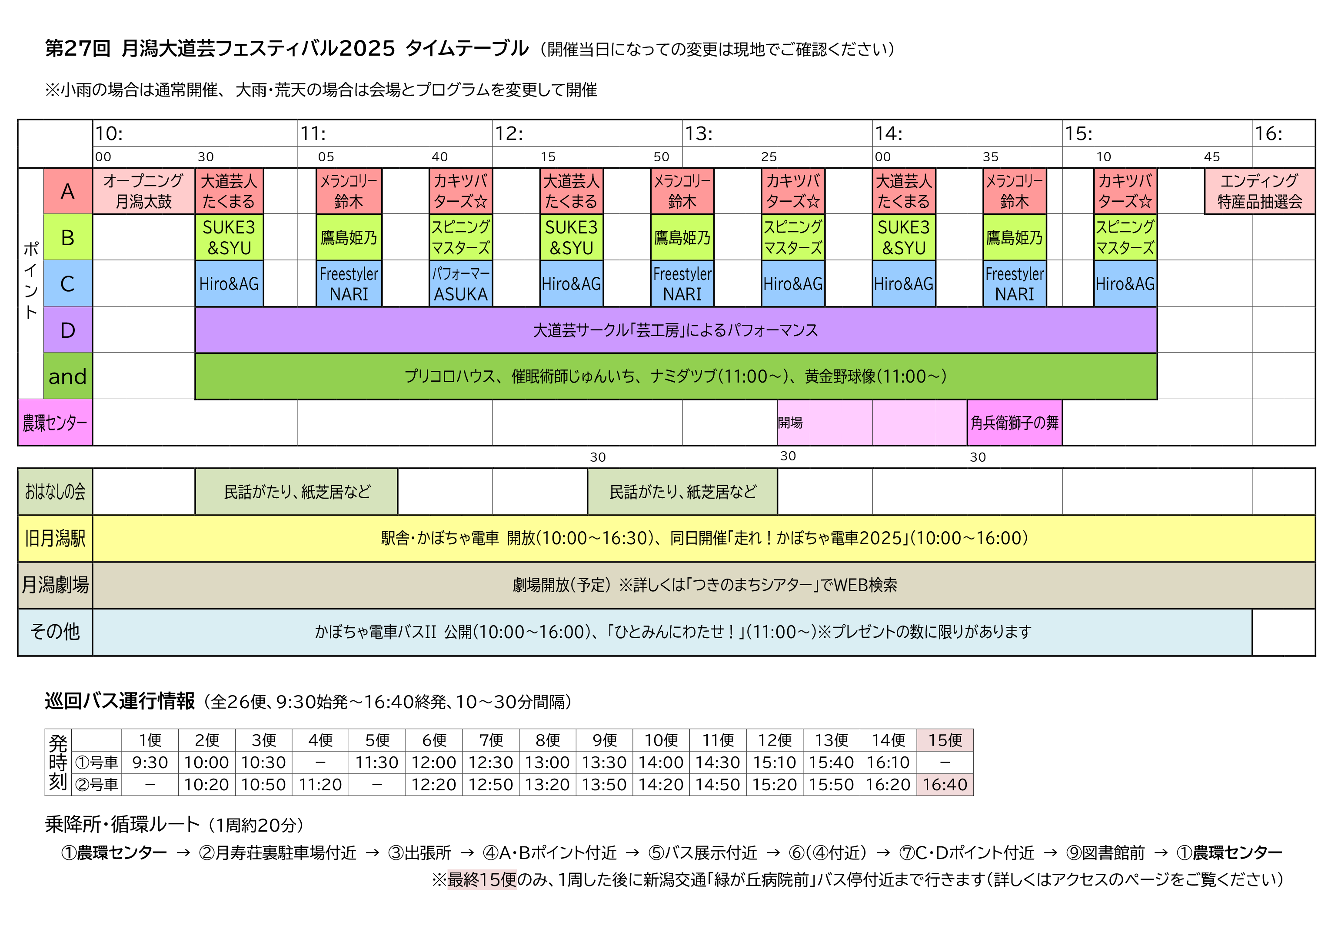Select the blue 'C' point label
Viewport: 1328px width, 939px height.
68,283
